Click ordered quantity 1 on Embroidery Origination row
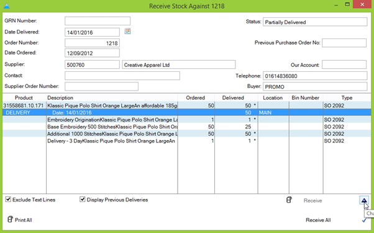 pos(212,120)
